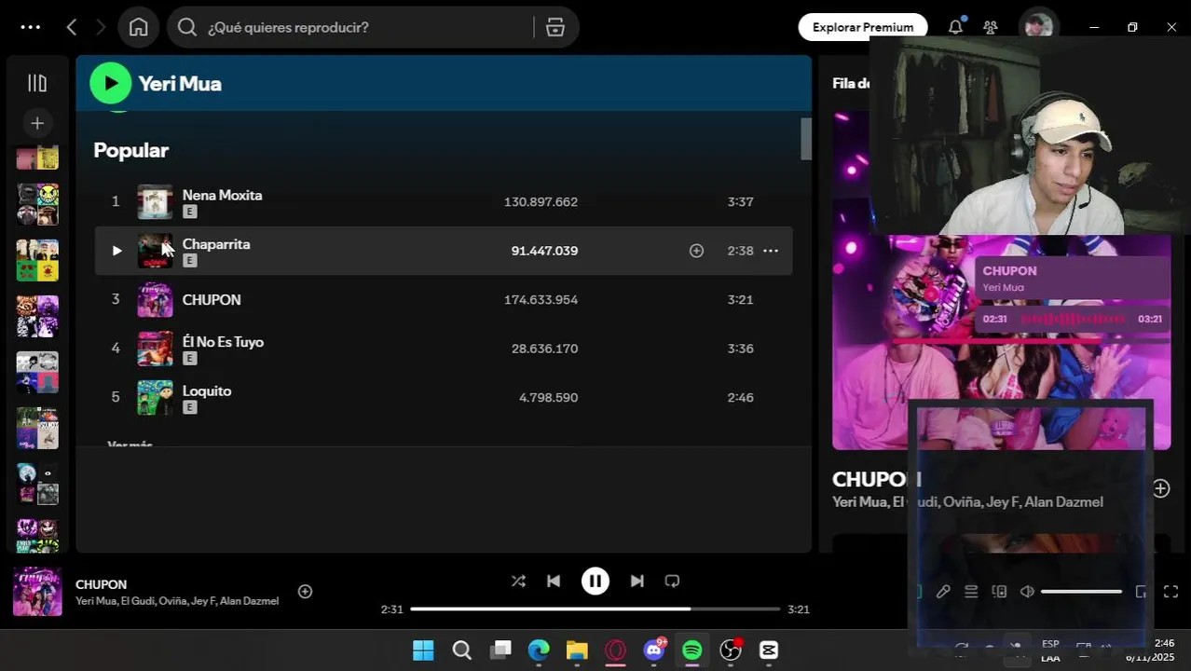This screenshot has width=1191, height=671.
Task: Select the CHUPON track in Popular list
Action: (x=444, y=299)
